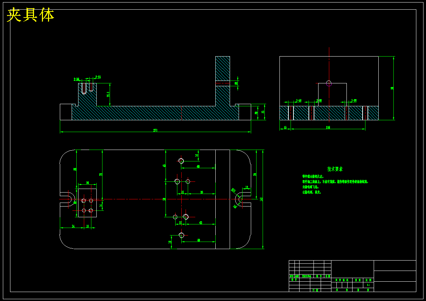Select the 32.5 height dimension text
This screenshot has height=301, width=426.
tap(108, 94)
